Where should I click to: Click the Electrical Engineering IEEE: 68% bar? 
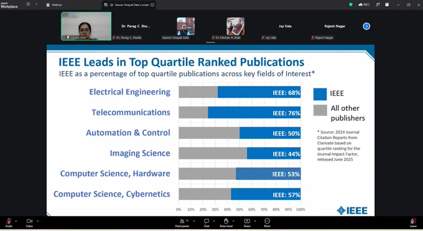pyautogui.click(x=259, y=92)
